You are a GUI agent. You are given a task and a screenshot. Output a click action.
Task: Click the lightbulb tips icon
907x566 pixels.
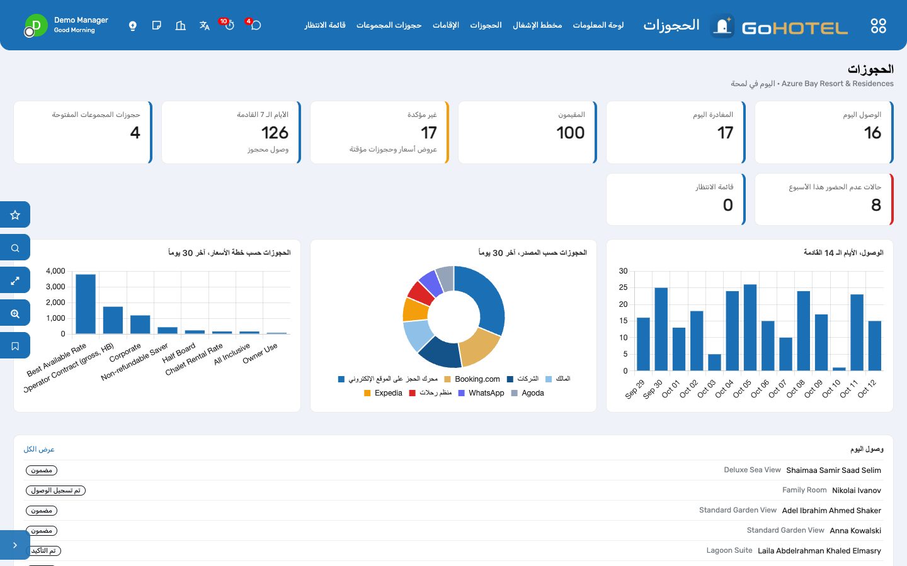point(133,25)
